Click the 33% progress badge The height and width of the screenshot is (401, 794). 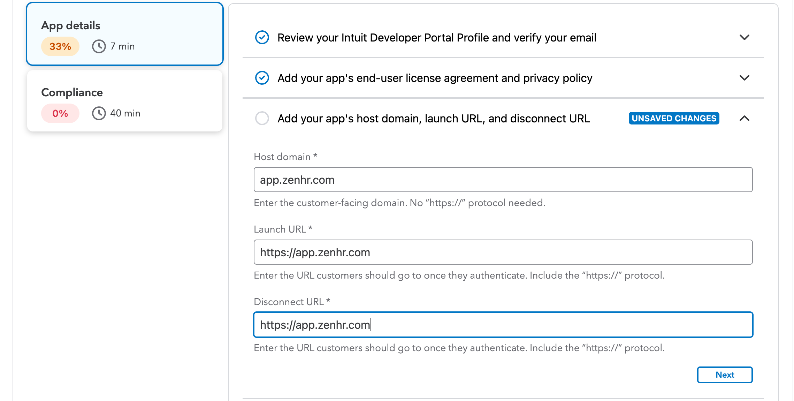point(60,46)
